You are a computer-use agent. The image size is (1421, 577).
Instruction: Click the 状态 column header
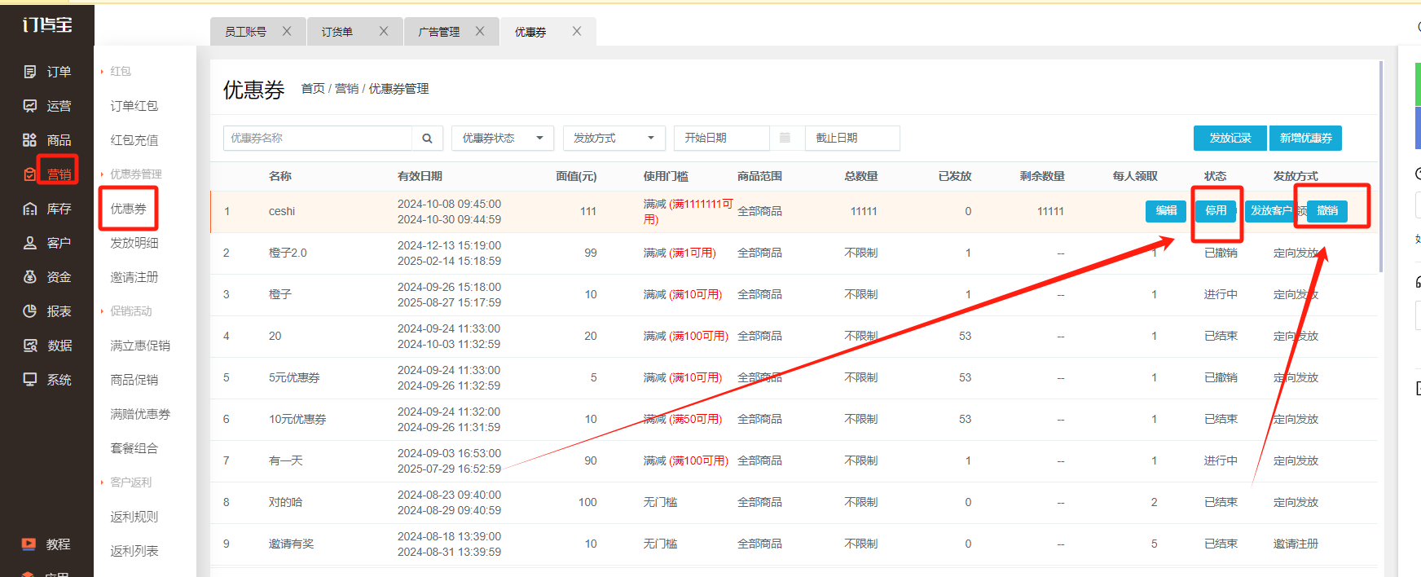click(1215, 176)
